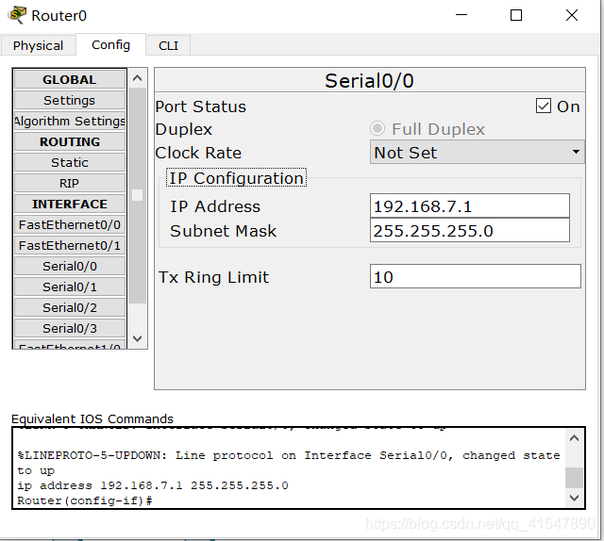The image size is (604, 541).
Task: Click the Subnet Mask field
Action: 470,231
